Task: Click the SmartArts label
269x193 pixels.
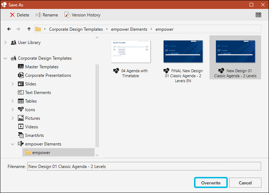Action: pos(34,135)
